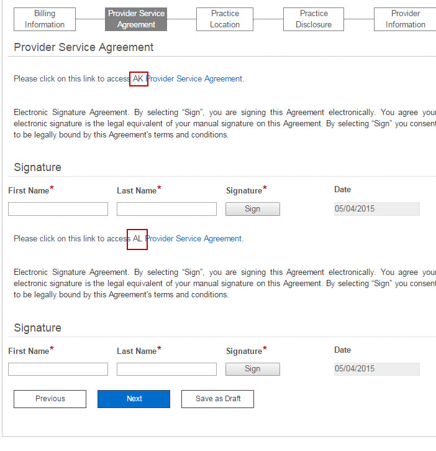Image resolution: width=436 pixels, height=451 pixels.
Task: Focus First Name field under AL agreement
Action: (x=58, y=370)
